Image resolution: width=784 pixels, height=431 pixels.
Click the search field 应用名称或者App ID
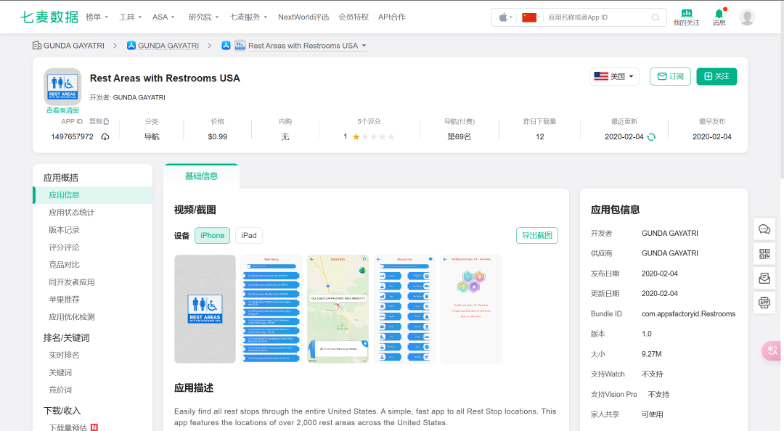597,17
